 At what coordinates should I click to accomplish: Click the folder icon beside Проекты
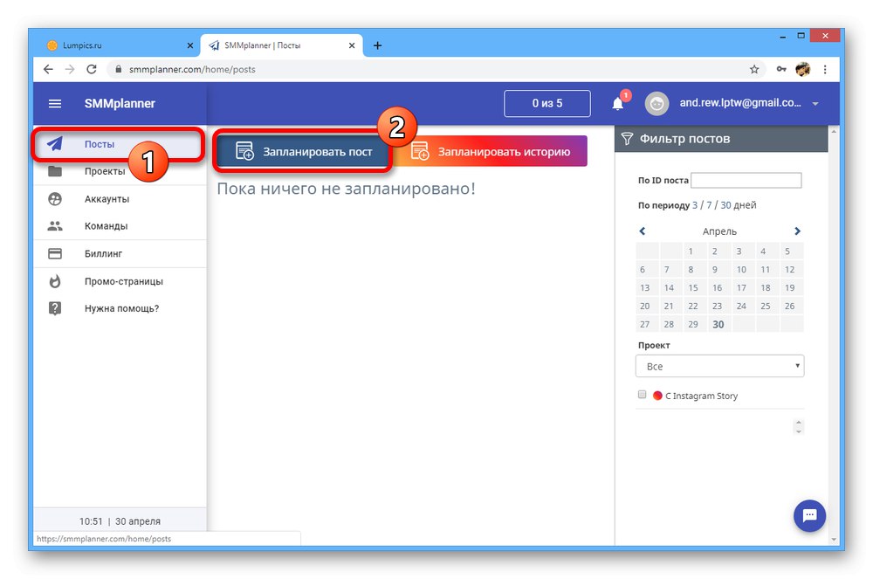[54, 171]
